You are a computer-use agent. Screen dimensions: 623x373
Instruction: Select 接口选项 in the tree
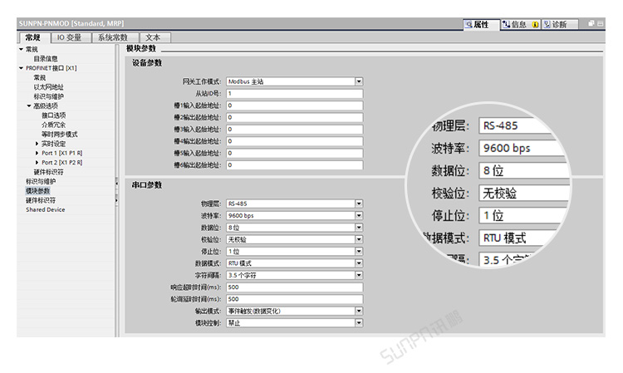click(54, 115)
